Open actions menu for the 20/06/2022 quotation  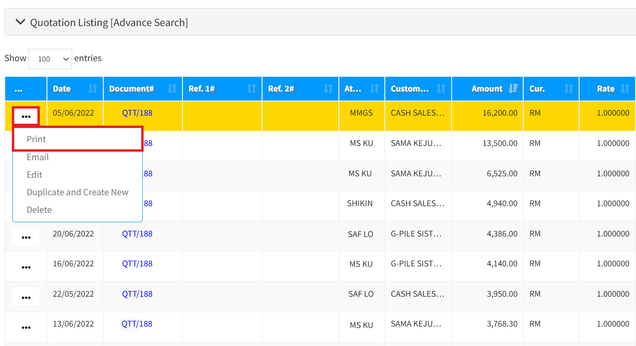coord(26,237)
